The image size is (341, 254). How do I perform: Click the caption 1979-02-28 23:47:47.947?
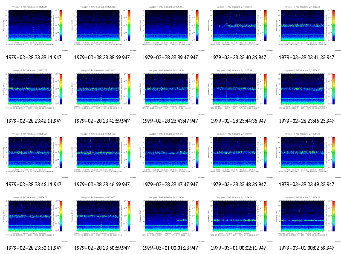click(170, 185)
